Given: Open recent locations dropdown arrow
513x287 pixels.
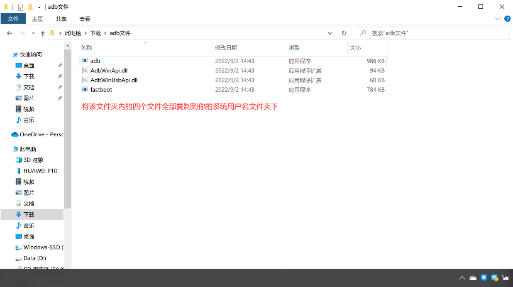Looking at the screenshot, I should coord(33,33).
